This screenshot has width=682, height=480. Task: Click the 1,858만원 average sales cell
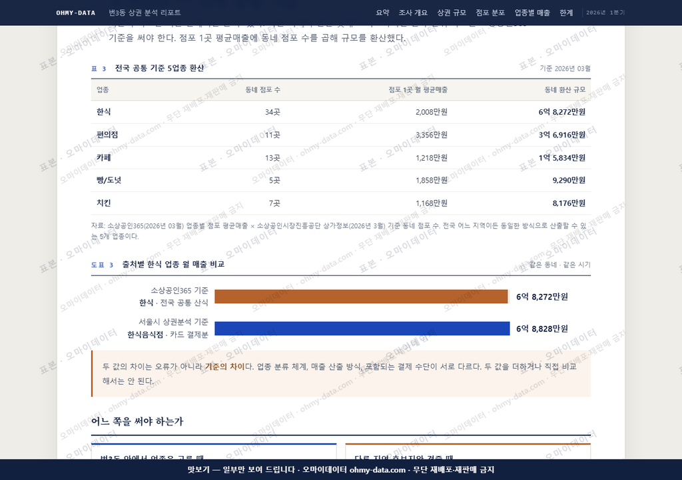[x=431, y=180]
